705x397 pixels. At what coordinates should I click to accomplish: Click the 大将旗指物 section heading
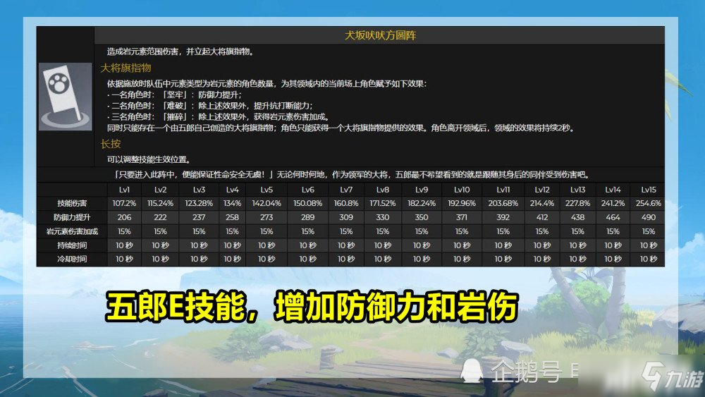tap(126, 68)
